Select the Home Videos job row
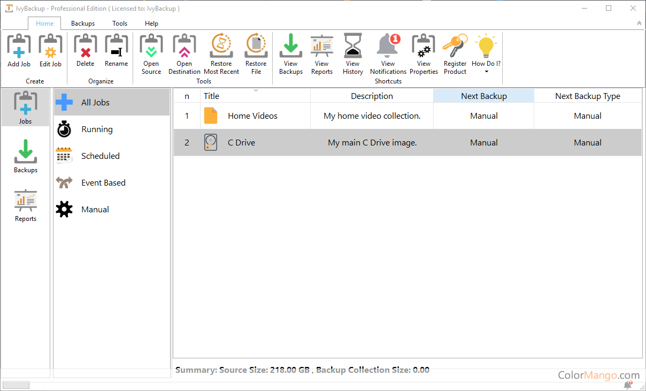The image size is (646, 391). (407, 116)
